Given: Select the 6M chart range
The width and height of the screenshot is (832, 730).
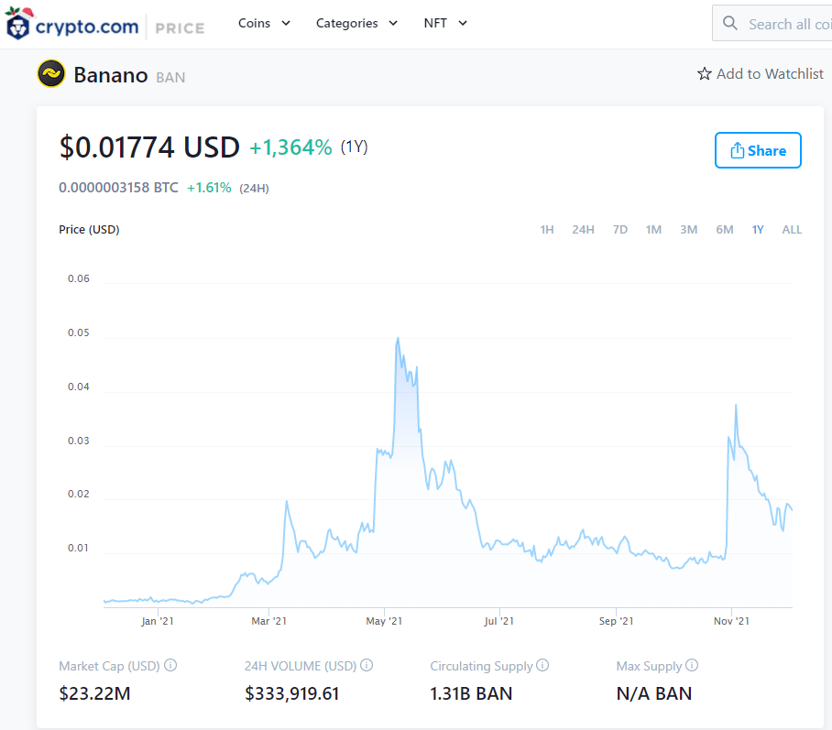Looking at the screenshot, I should [725, 230].
